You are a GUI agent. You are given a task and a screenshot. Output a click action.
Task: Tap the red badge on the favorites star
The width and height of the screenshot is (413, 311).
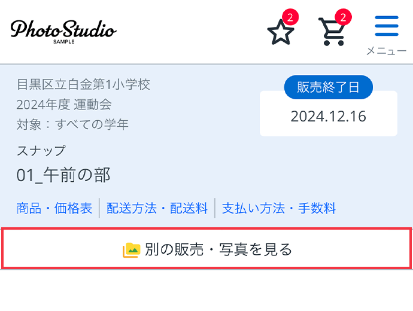290,17
